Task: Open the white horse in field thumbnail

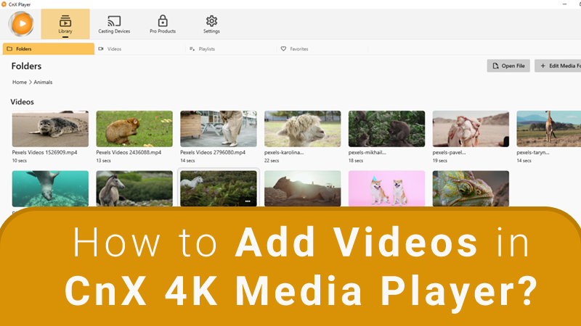Action: pos(219,188)
